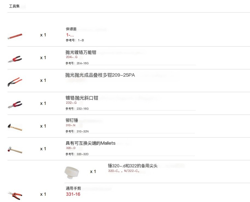Select the white spare mallet tip image
250x202 pixels.
(72, 172)
